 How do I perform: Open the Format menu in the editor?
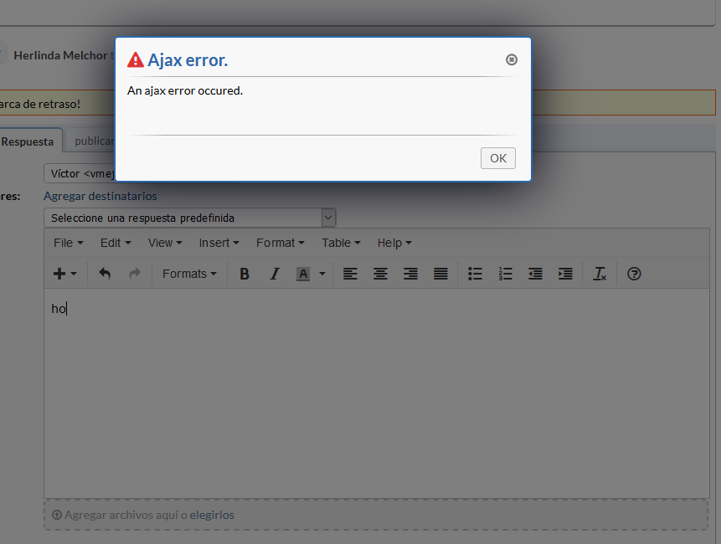(280, 243)
